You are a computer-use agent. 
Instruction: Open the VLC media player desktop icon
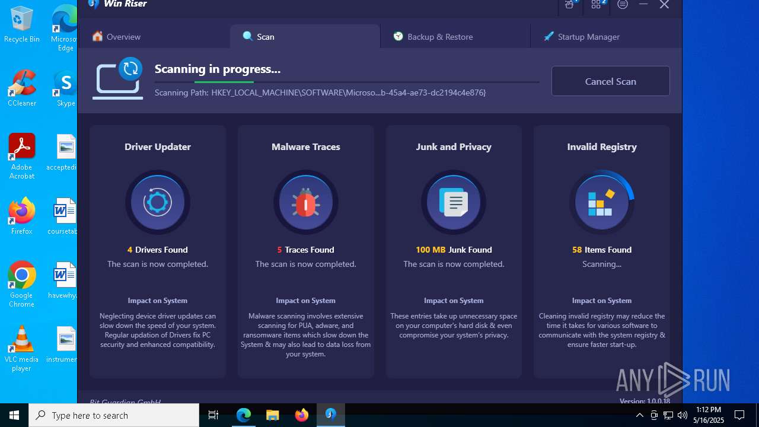(x=21, y=349)
